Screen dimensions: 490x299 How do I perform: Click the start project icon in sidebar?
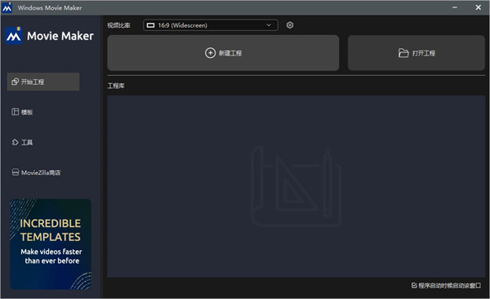click(x=15, y=82)
